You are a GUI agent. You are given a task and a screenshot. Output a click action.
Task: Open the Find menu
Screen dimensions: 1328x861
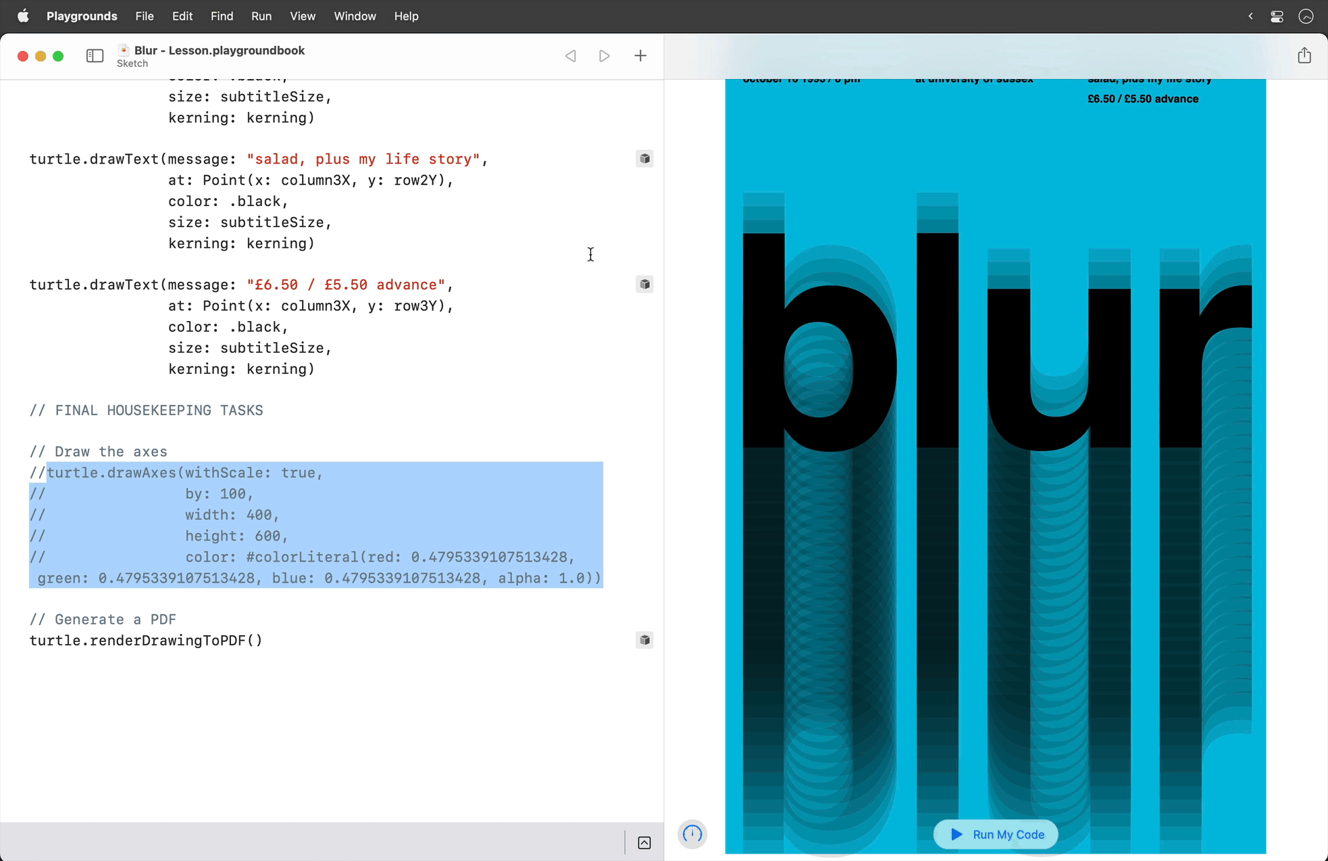click(222, 16)
